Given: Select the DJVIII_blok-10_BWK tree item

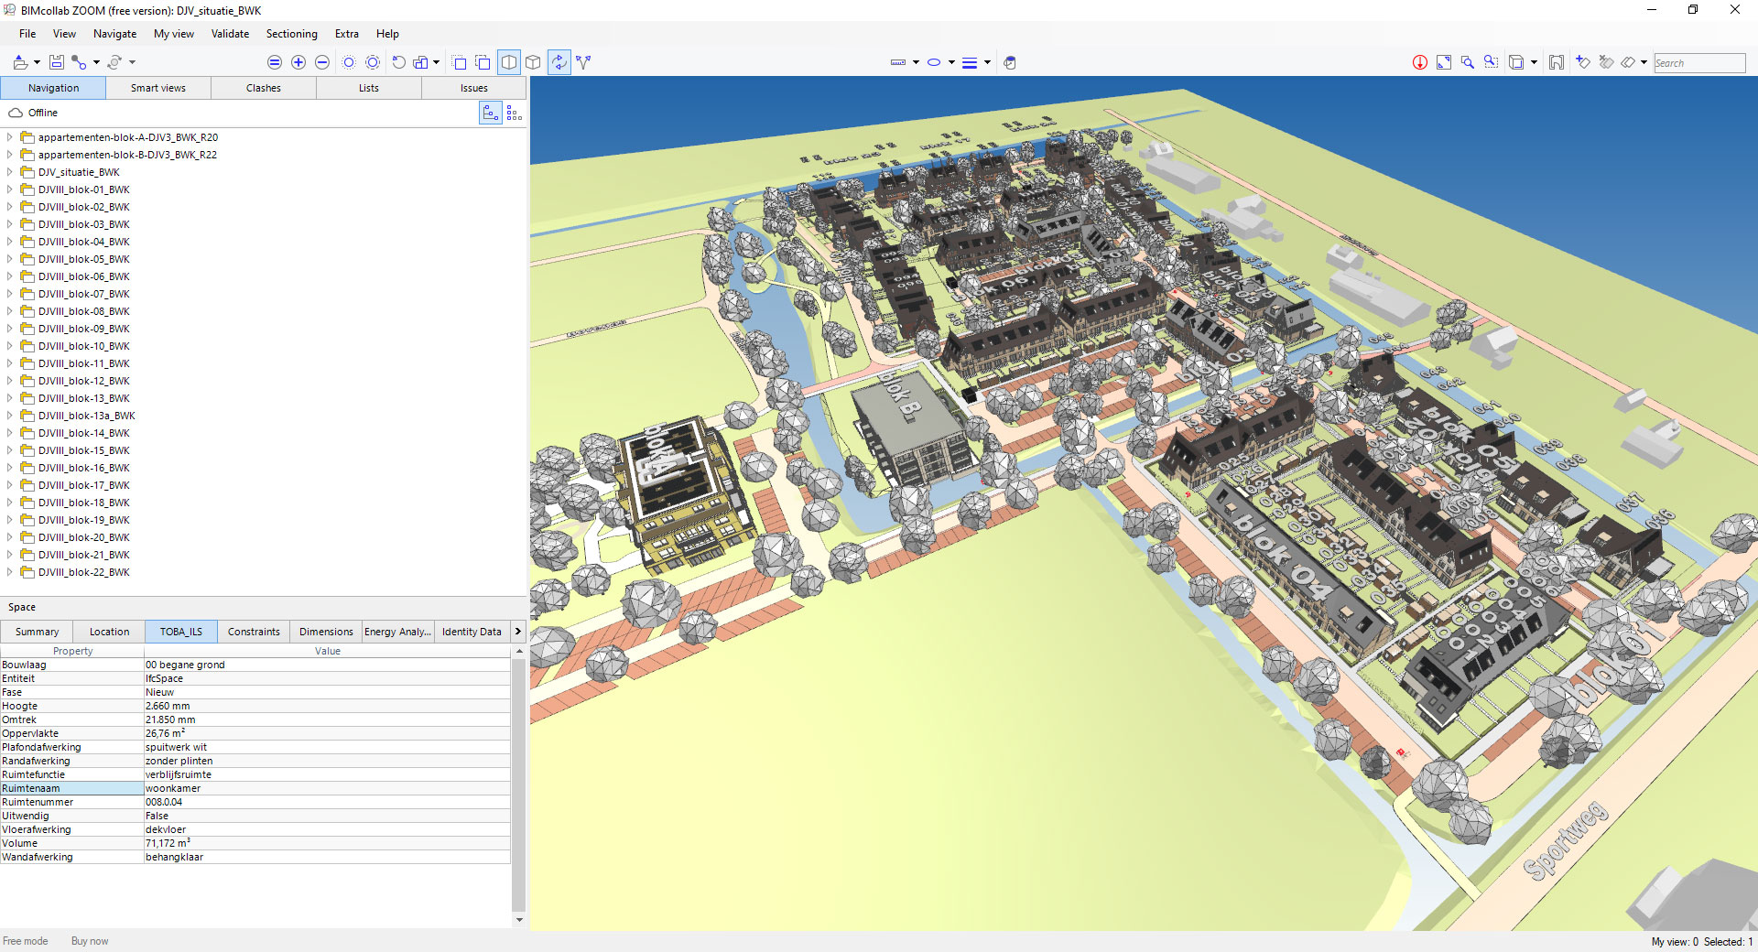Looking at the screenshot, I should [83, 346].
